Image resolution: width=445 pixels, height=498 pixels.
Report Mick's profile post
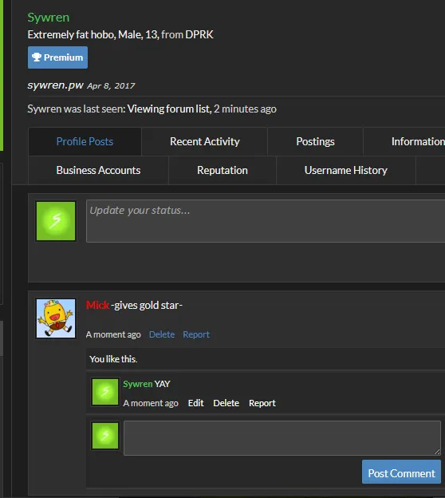point(196,334)
